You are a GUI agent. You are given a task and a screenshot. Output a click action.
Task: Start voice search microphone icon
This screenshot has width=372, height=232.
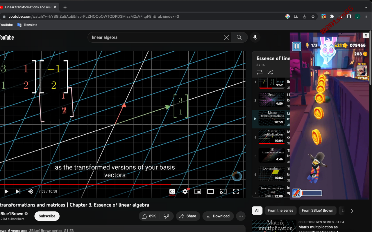click(255, 37)
